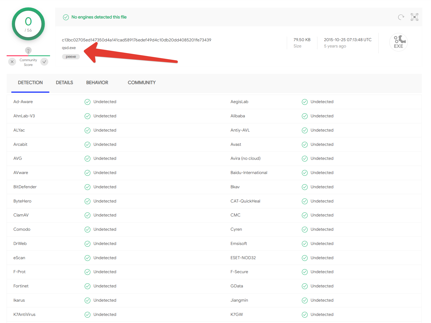Image resolution: width=431 pixels, height=323 pixels.
Task: Click the K7GW engine name
Action: tap(237, 315)
